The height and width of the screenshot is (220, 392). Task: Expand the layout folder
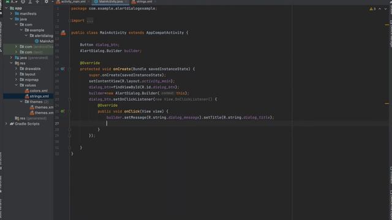tap(17, 74)
